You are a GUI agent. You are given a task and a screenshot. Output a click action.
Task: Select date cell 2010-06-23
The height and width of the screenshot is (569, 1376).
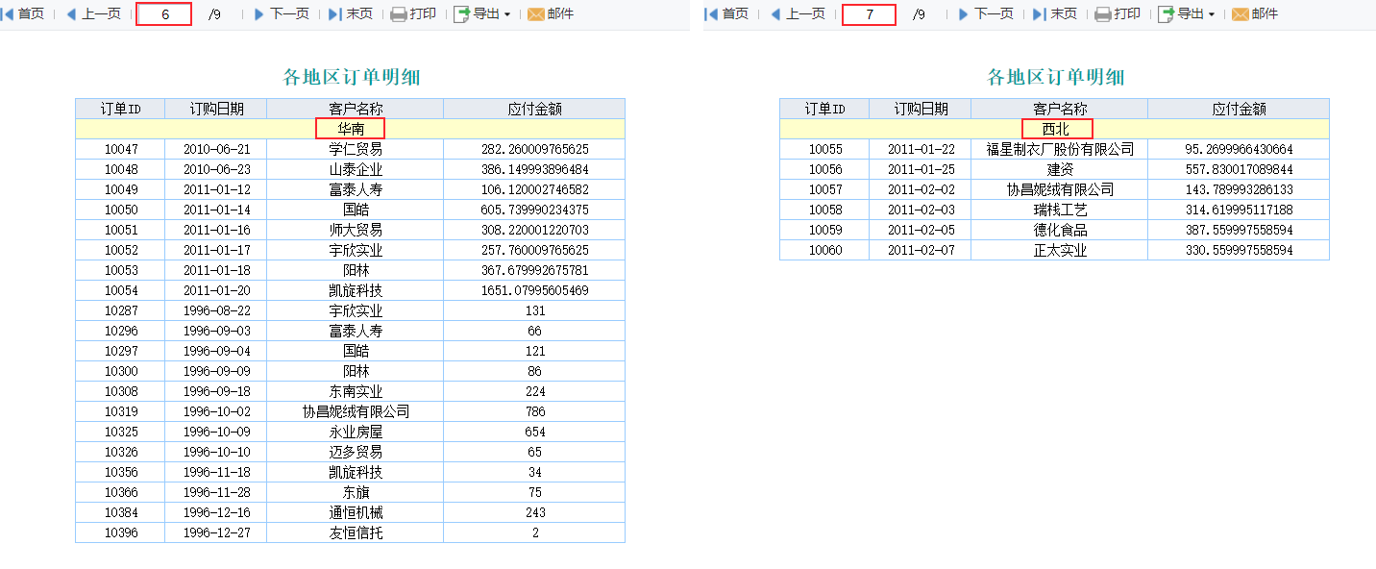[216, 169]
